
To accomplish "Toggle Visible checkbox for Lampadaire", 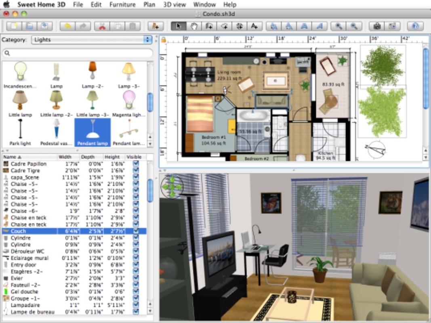I will [136, 305].
